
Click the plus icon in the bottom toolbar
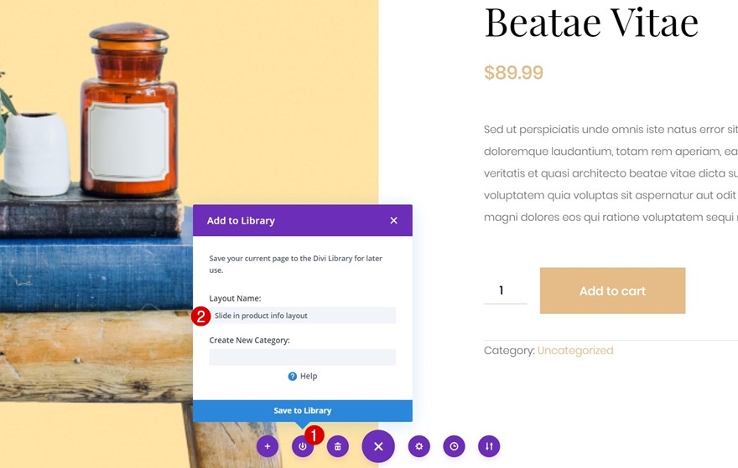coord(268,447)
